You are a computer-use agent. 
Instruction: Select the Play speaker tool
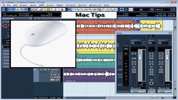point(111,9)
